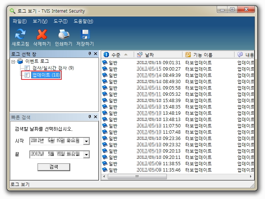Open the 도구 menu
Viewport: 265px width, 199px height.
(x=60, y=21)
